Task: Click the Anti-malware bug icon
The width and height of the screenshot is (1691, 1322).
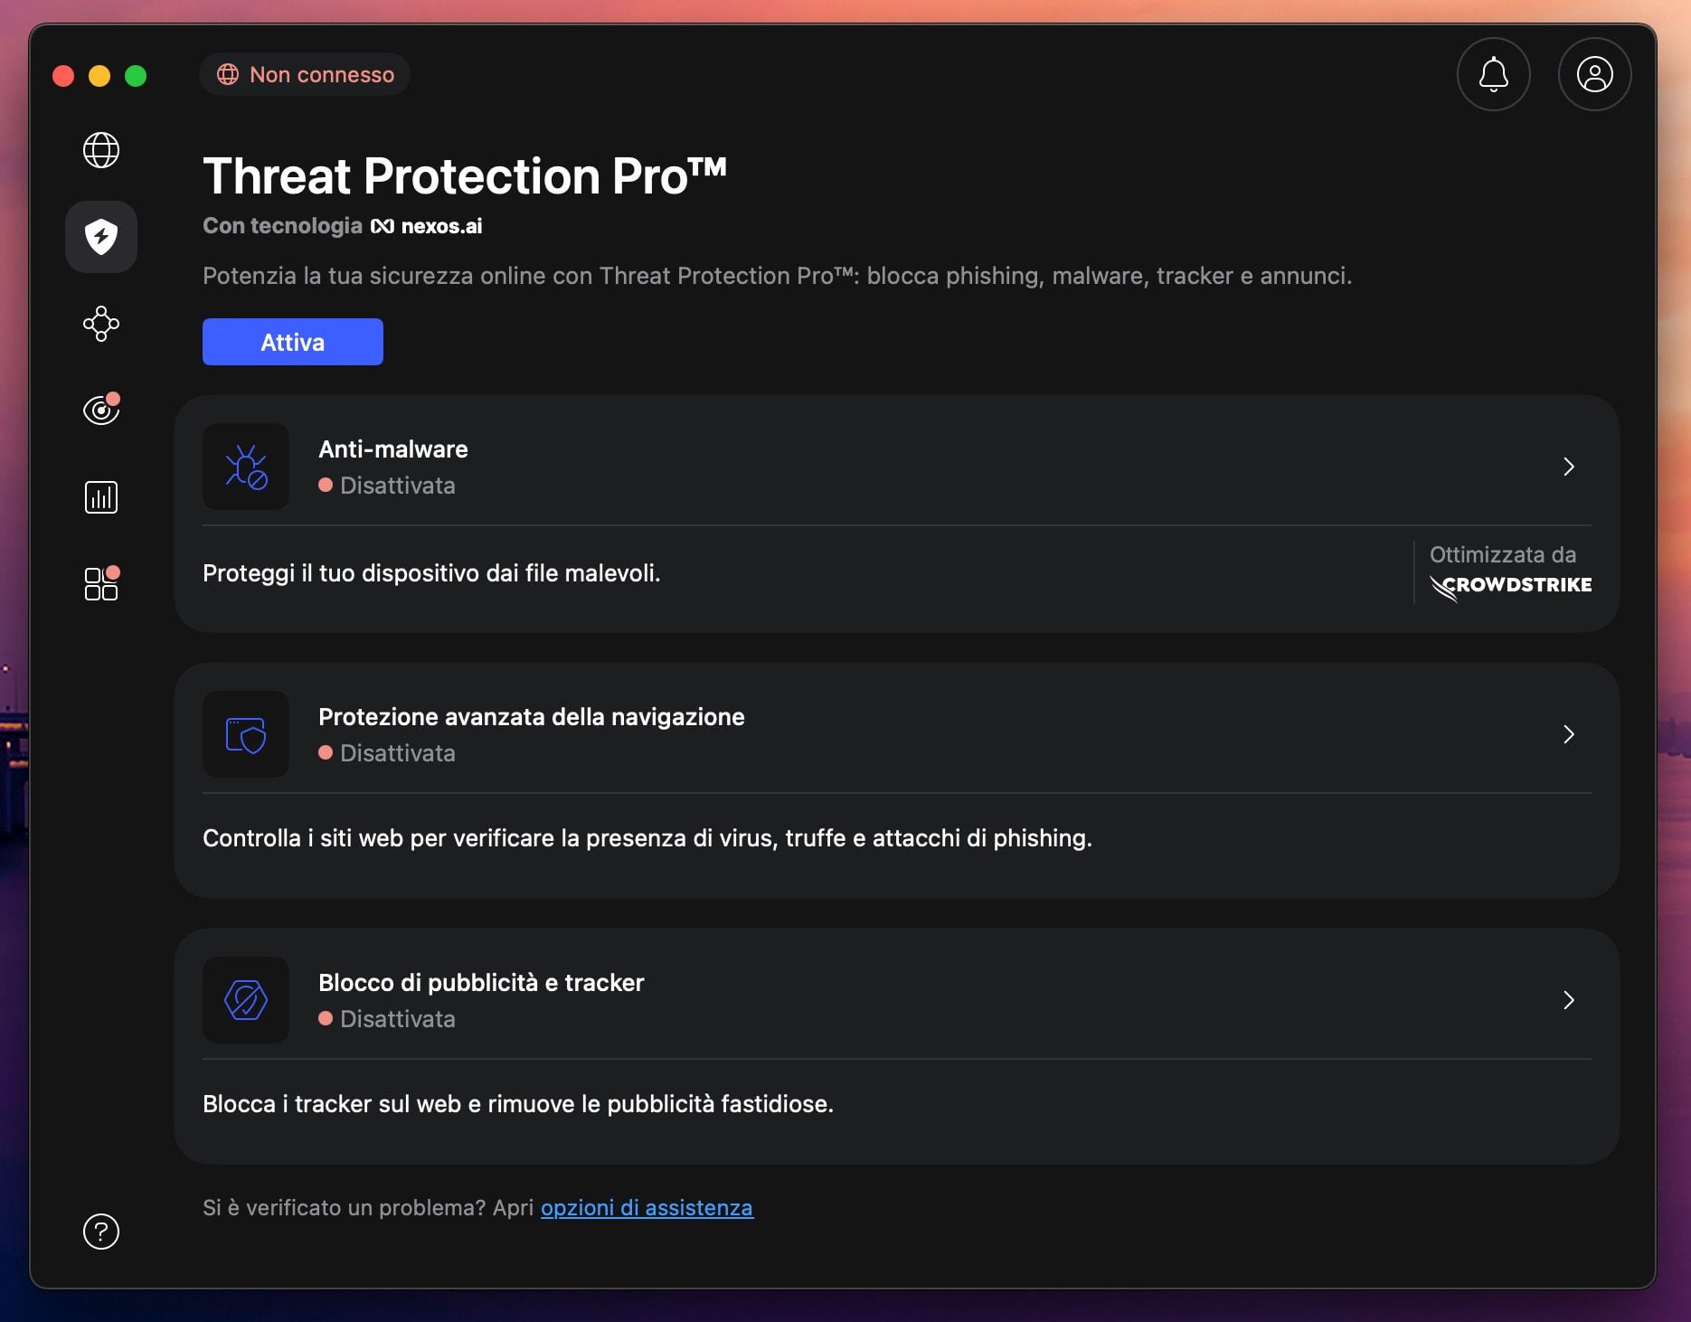Action: (x=246, y=467)
